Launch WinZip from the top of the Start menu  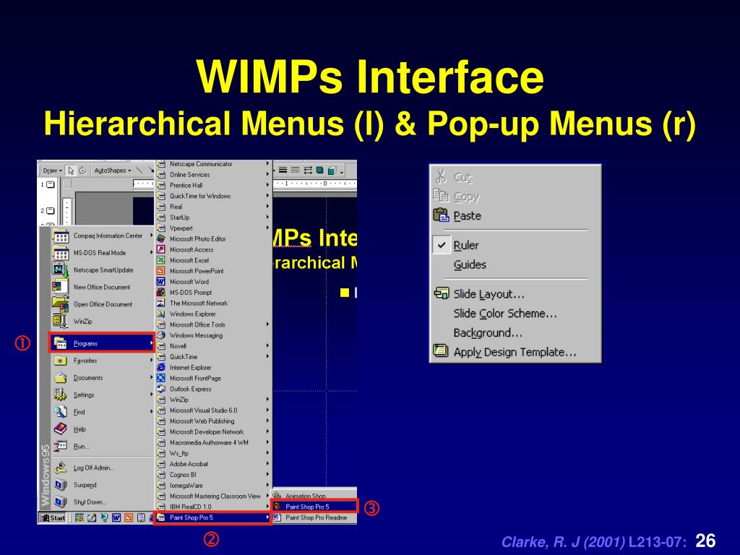tap(102, 322)
